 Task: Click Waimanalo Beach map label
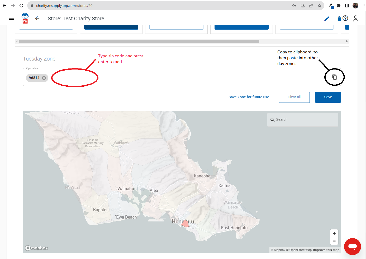coord(233,205)
